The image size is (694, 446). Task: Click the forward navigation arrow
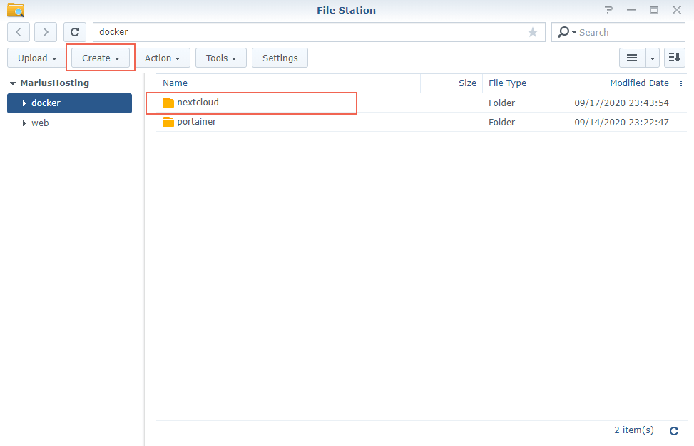click(x=44, y=31)
